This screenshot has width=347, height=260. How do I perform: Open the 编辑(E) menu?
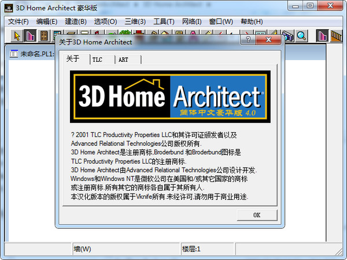click(47, 21)
